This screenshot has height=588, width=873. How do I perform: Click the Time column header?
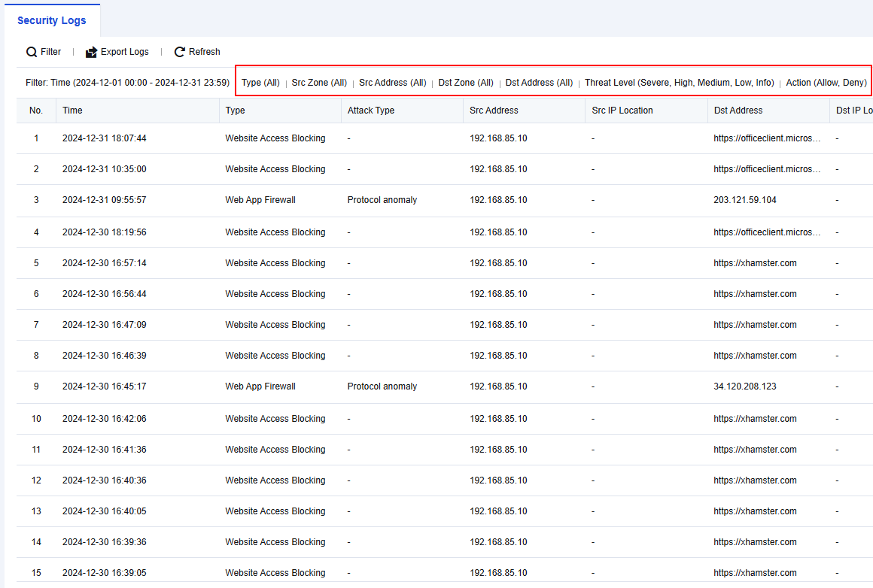pos(73,111)
